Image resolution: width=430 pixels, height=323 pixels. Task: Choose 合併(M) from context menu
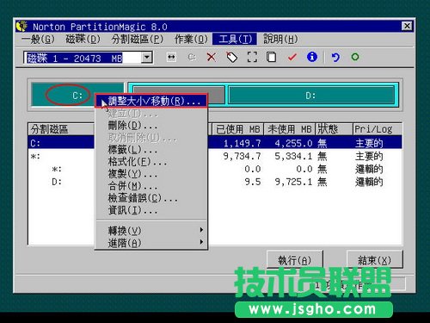coord(151,186)
